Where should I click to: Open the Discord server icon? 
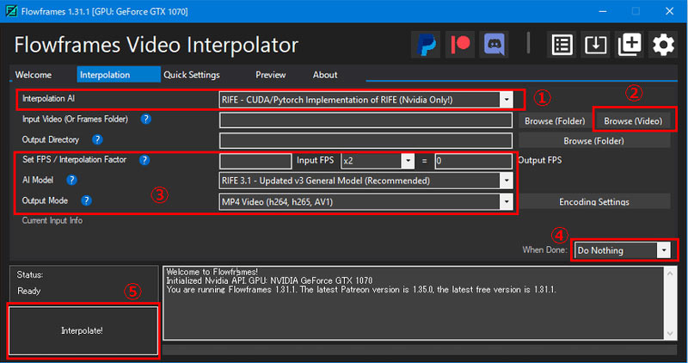(x=493, y=45)
